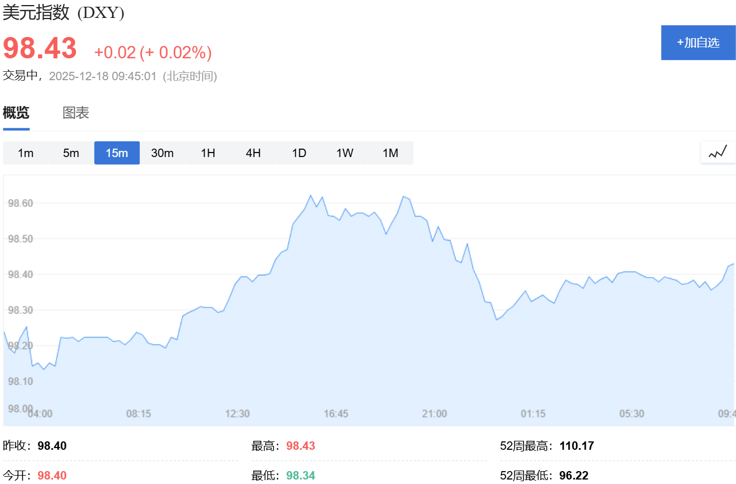
Task: Click the 16:45 time axis marker
Action: tap(336, 414)
